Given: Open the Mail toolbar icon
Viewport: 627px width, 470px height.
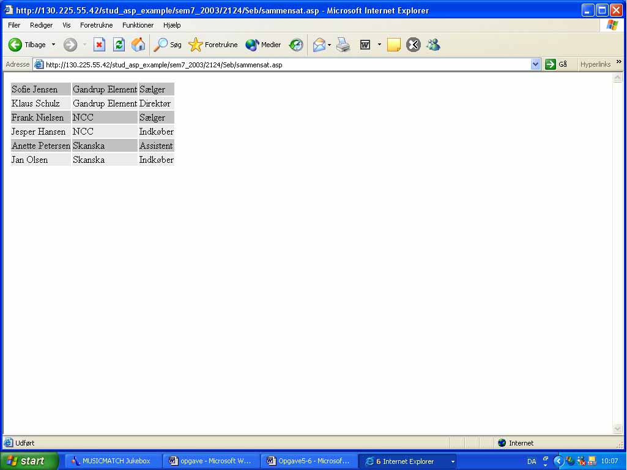Looking at the screenshot, I should click(x=319, y=45).
